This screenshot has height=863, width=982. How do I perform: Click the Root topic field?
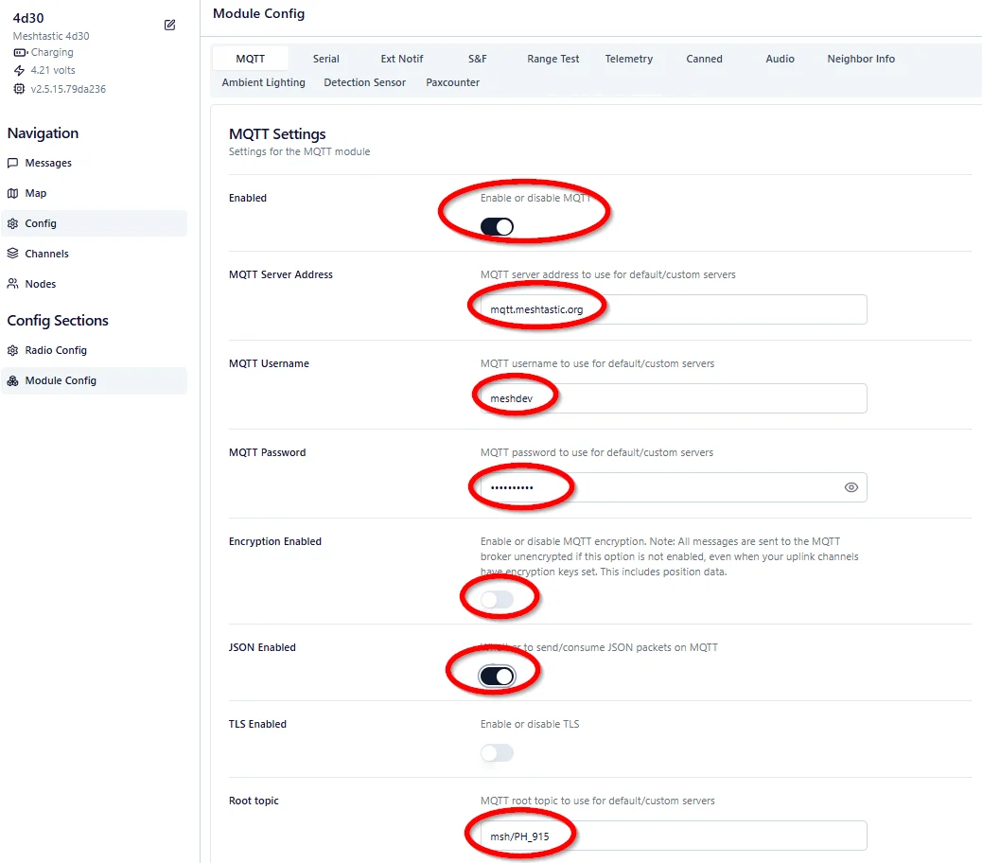tap(674, 837)
